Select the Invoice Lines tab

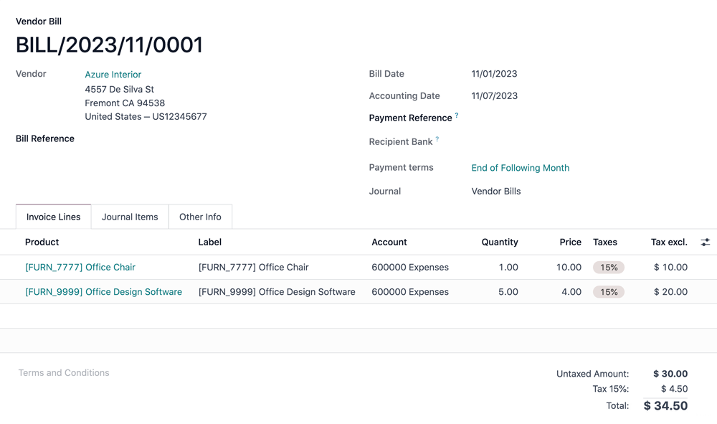[x=53, y=217]
